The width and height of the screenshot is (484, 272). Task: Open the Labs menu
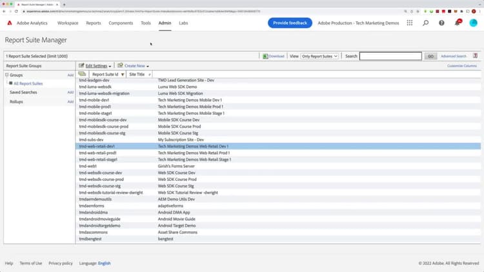pos(183,23)
